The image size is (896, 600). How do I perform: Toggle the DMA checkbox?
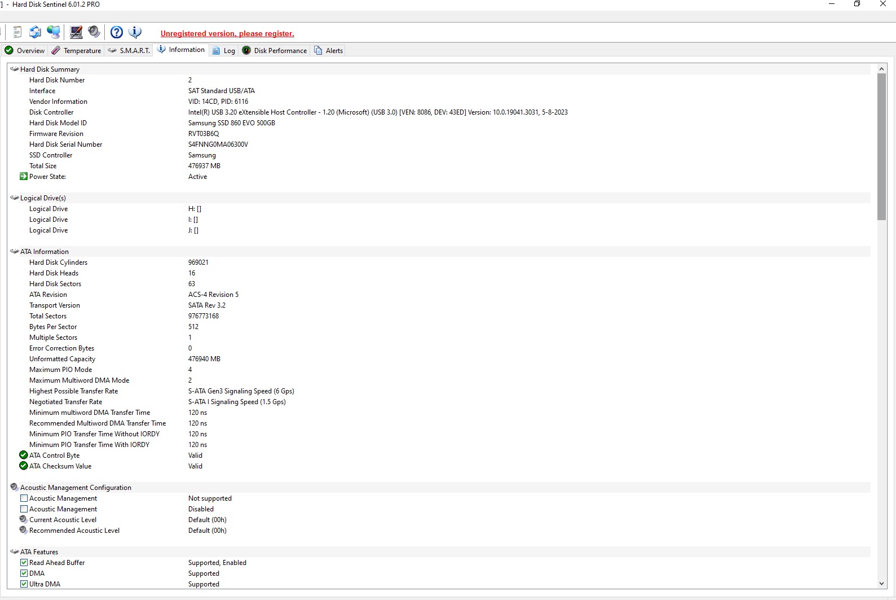tap(24, 573)
